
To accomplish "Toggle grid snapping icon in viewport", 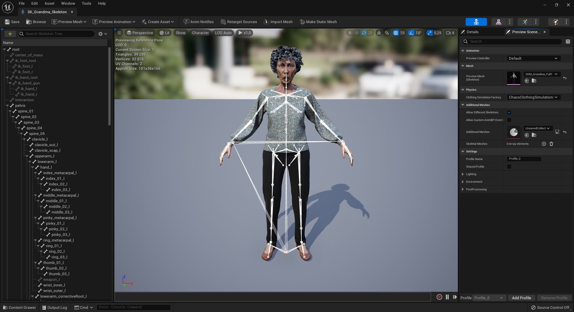I will (396, 33).
